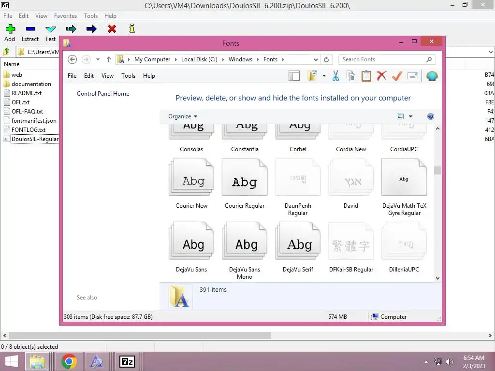Click Up one level arrow in Fonts window
This screenshot has width=495, height=371.
tap(109, 59)
